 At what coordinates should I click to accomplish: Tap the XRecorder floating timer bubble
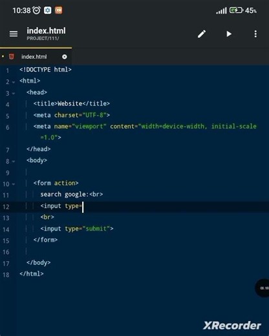coord(262,288)
